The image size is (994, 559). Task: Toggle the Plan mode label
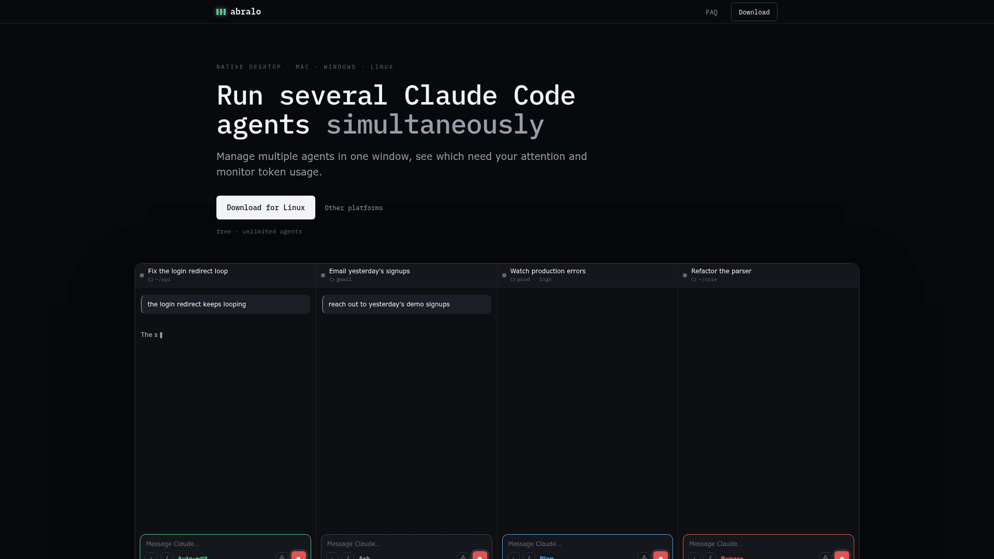[547, 557]
